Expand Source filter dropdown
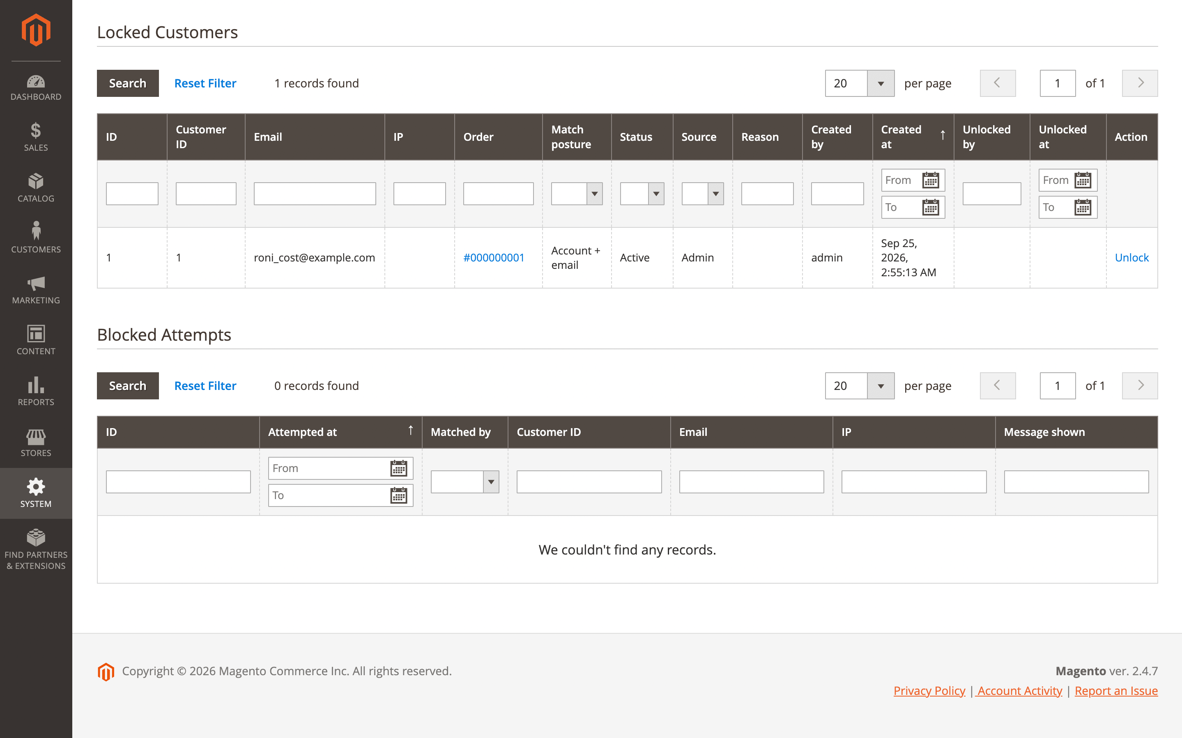The image size is (1182, 738). pyautogui.click(x=703, y=194)
